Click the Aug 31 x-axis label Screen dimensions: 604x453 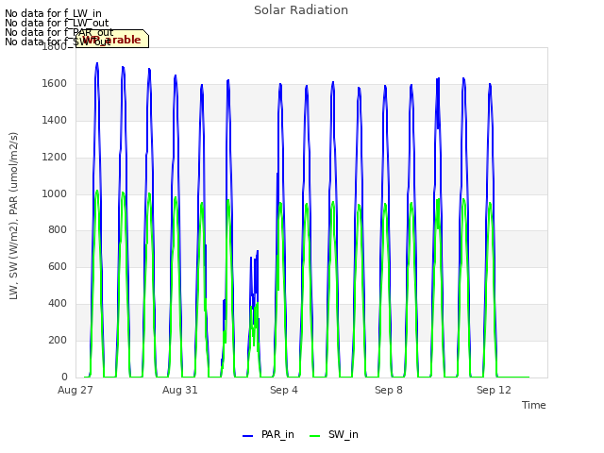point(180,390)
